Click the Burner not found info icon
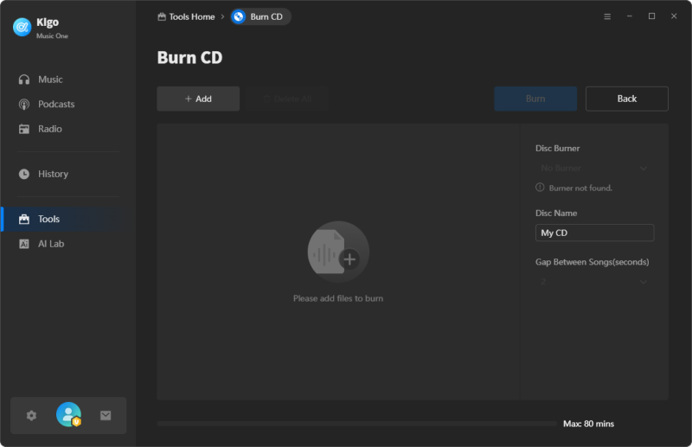The width and height of the screenshot is (692, 447). click(540, 188)
